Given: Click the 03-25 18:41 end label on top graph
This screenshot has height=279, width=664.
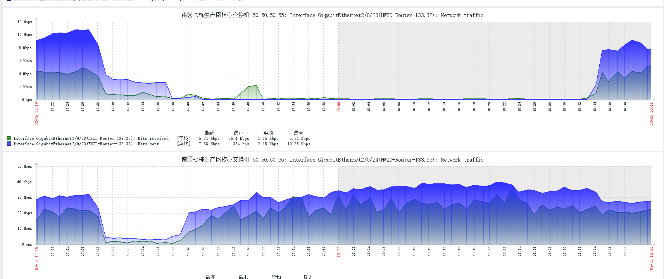Looking at the screenshot, I should coord(651,114).
